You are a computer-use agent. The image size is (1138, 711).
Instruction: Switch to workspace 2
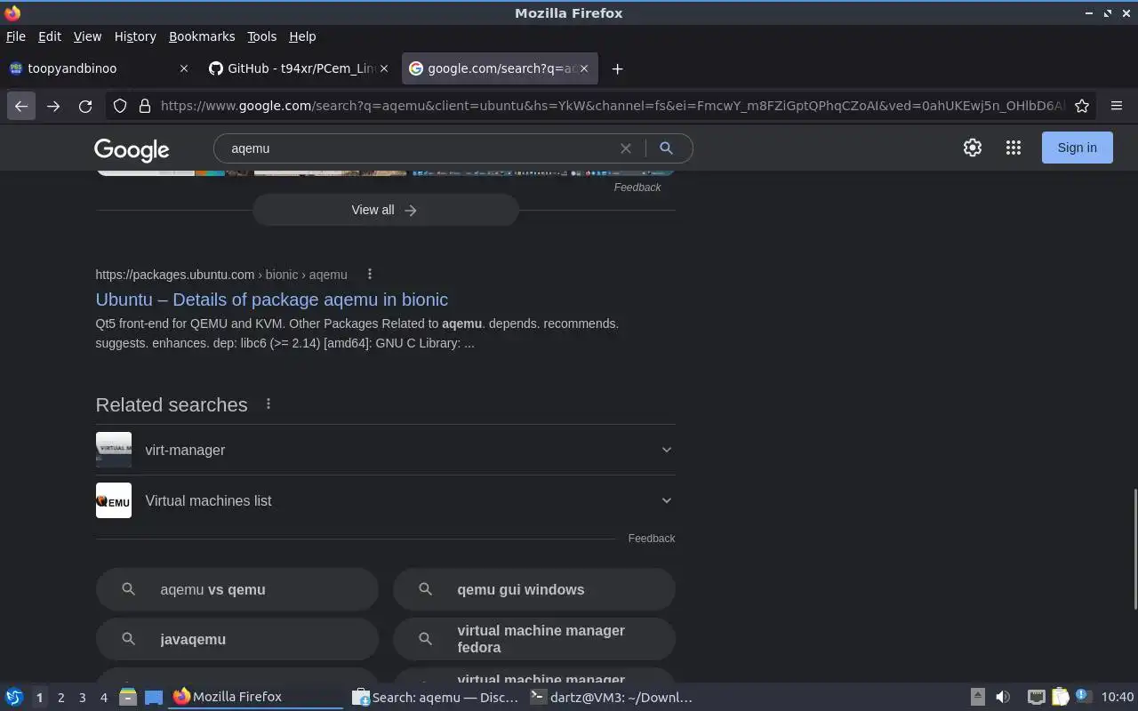point(61,698)
